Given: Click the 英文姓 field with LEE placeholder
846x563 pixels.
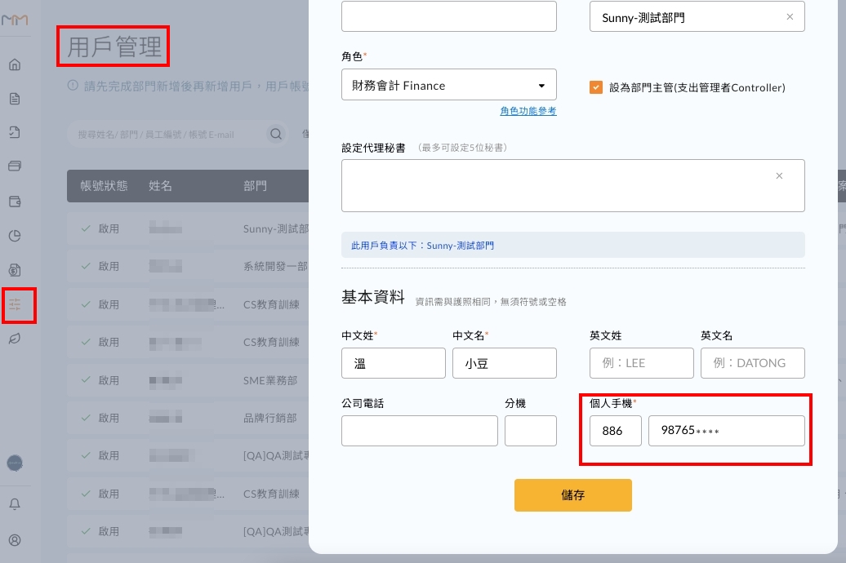Looking at the screenshot, I should point(642,363).
